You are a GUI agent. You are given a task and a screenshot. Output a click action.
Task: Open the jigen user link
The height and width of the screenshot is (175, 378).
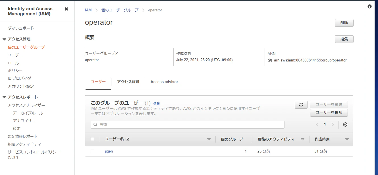point(109,151)
